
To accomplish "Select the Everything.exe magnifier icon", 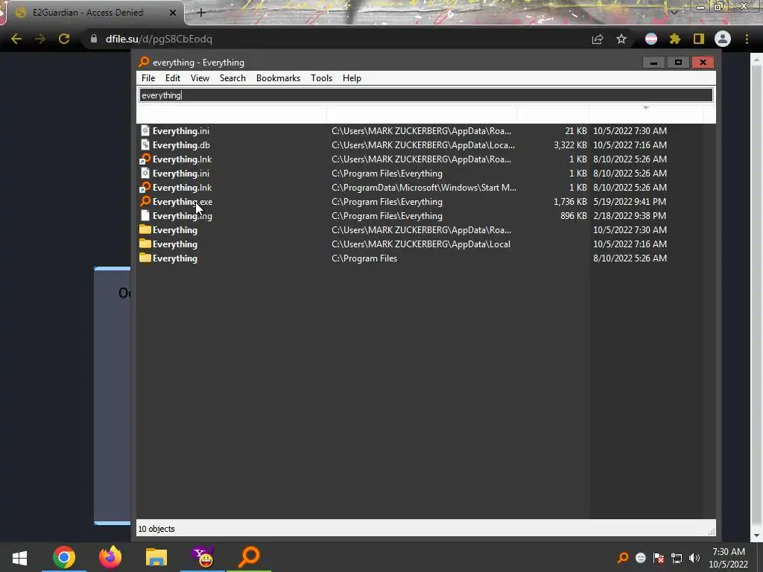I will point(145,201).
